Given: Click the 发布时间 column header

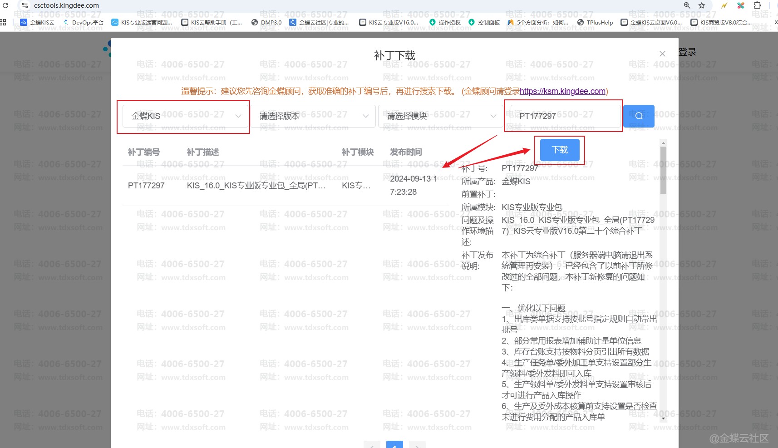Looking at the screenshot, I should [406, 152].
